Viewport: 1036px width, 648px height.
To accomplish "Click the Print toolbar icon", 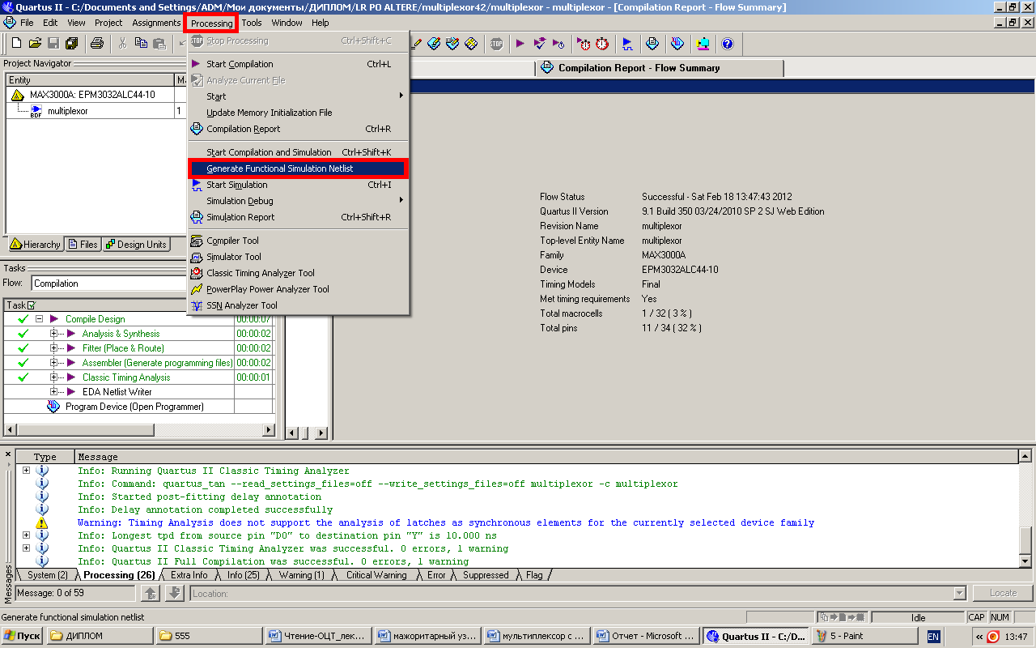I will (x=97, y=43).
